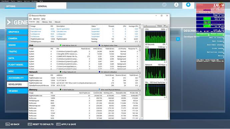Screen dimensions: 230x129
Task: Click the Network section header bar
Action: [85, 72]
